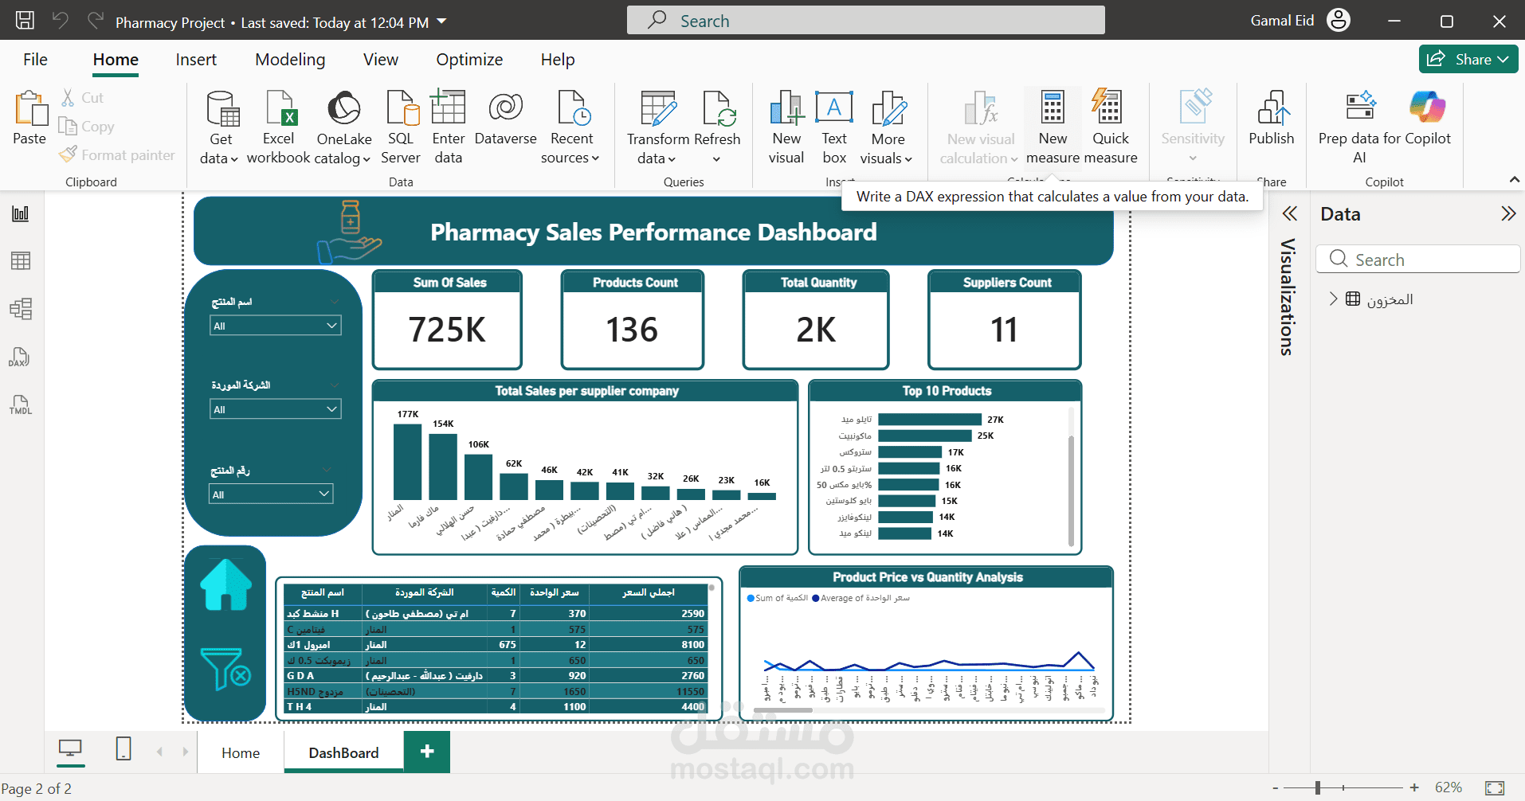Click the fit to page button

click(1495, 787)
